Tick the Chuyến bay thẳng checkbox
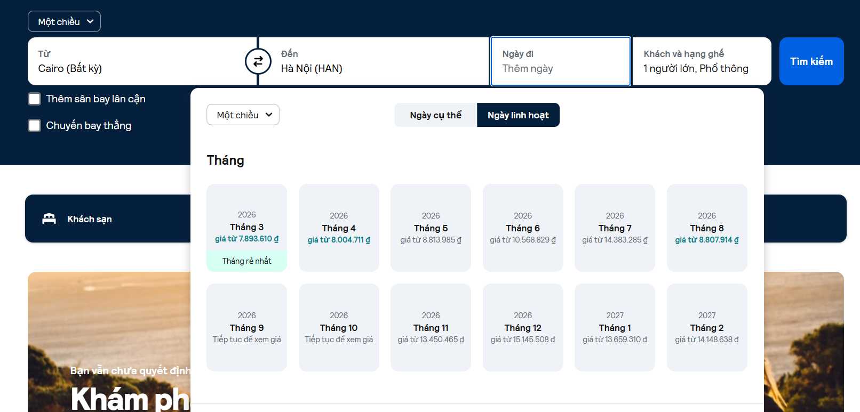Viewport: 860px width, 412px height. click(35, 125)
